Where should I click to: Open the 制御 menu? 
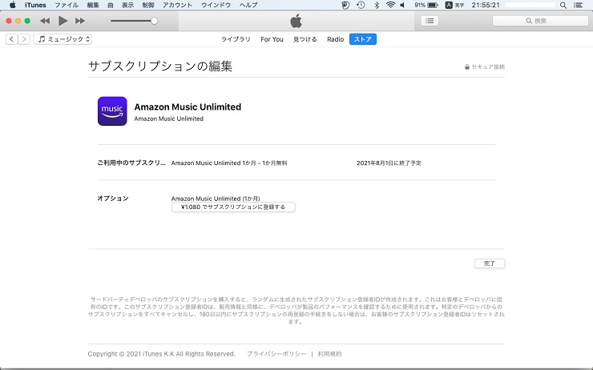148,5
